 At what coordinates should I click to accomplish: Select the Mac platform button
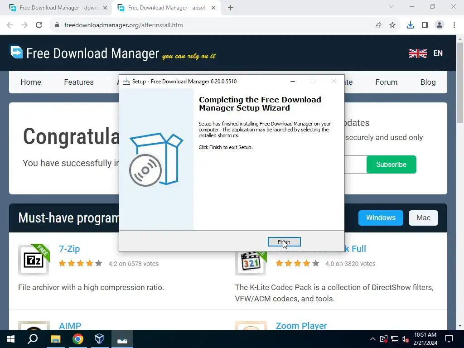tap(423, 218)
